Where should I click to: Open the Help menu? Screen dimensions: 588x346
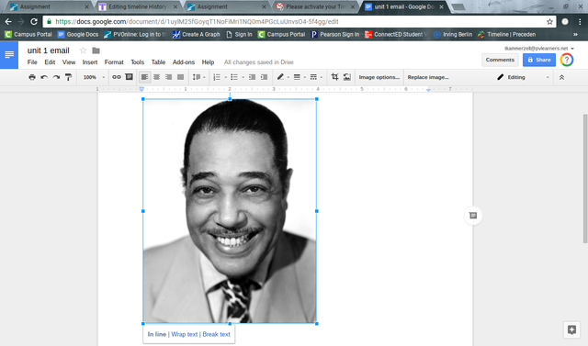208,62
